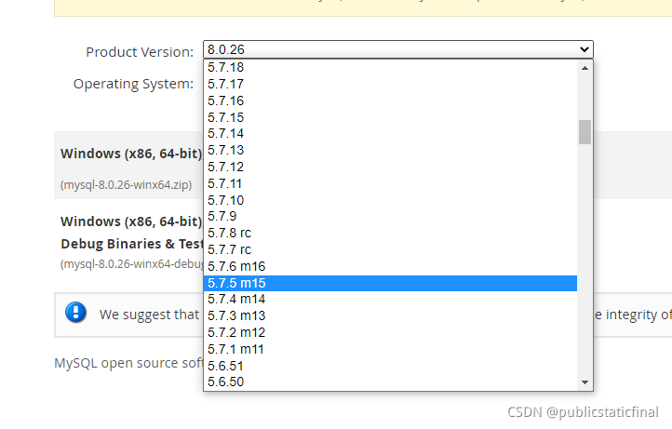Click the version list scrollbar thumb
This screenshot has height=429, width=672.
click(585, 132)
